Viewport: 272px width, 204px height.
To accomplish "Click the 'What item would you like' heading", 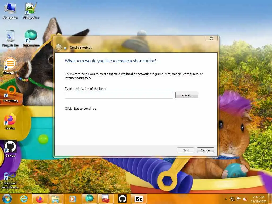I will (110, 61).
